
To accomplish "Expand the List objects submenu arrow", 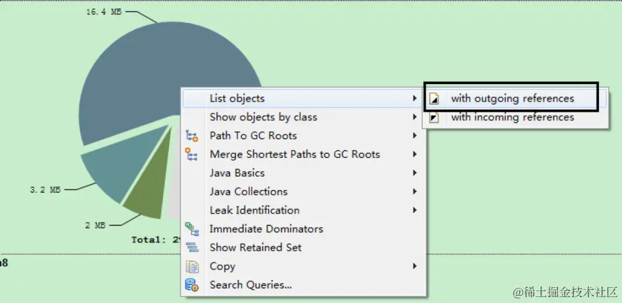I will coord(414,99).
